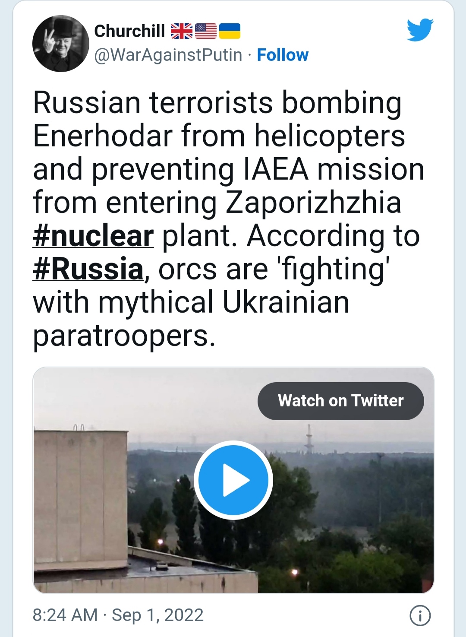Click the tweet info icon
The height and width of the screenshot is (637, 466).
(x=420, y=615)
